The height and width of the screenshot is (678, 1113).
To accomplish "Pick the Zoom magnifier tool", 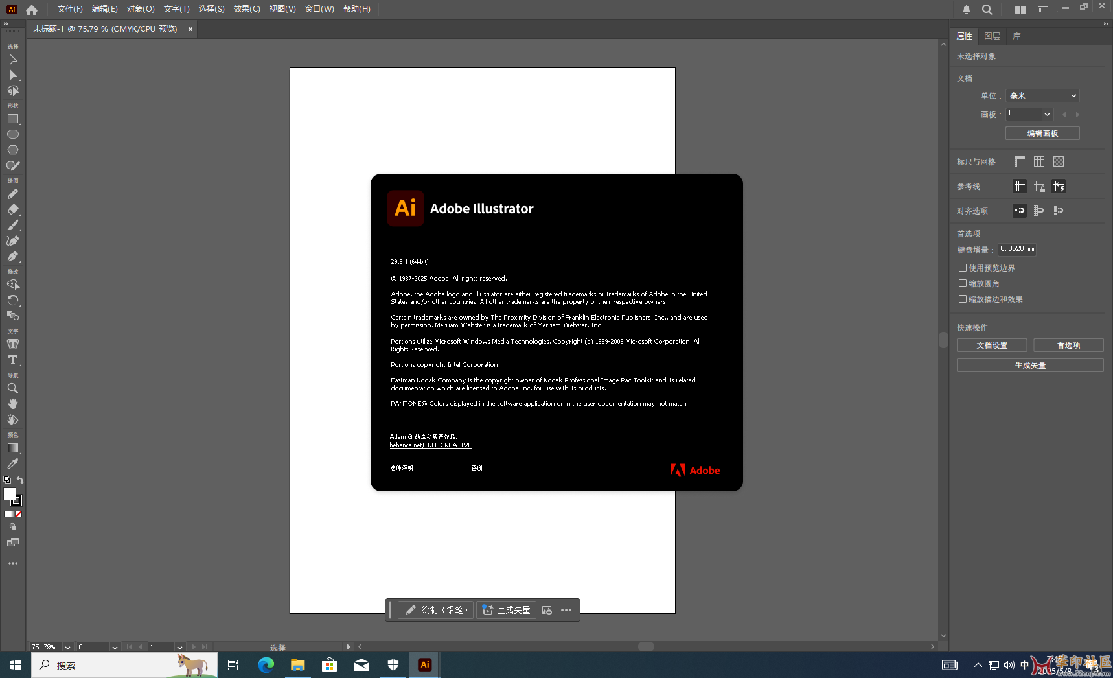I will (x=12, y=388).
